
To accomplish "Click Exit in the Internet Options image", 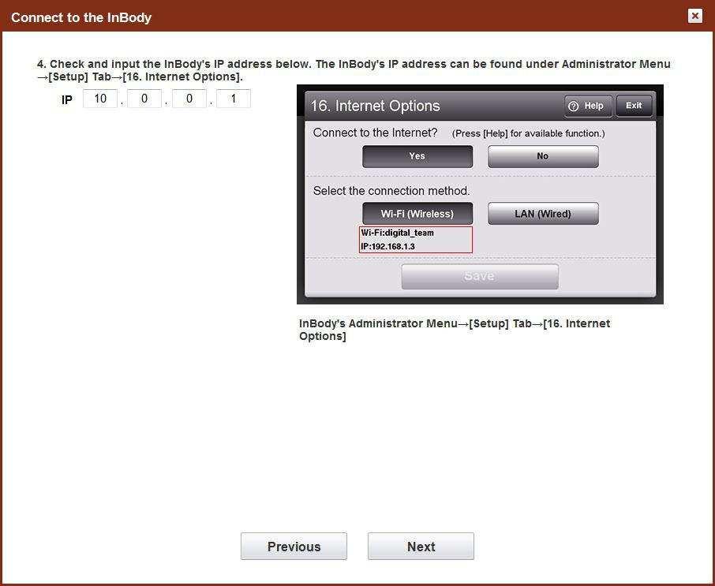I will click(634, 106).
